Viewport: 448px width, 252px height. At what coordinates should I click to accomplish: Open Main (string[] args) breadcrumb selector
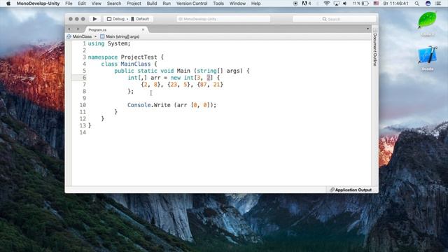coord(120,36)
